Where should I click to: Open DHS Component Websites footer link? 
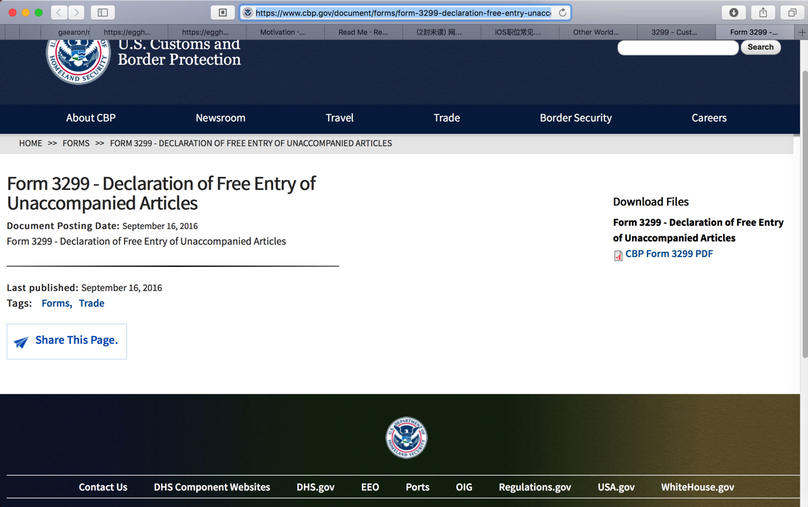click(x=212, y=487)
